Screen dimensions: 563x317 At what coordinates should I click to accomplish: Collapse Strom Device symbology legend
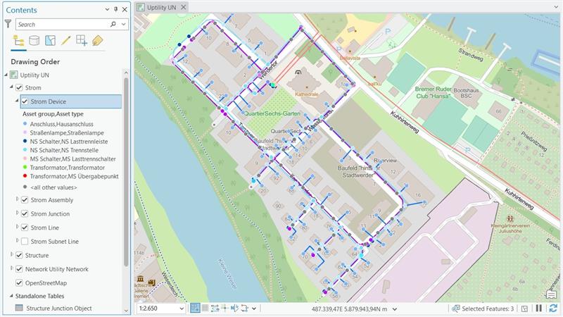click(17, 101)
